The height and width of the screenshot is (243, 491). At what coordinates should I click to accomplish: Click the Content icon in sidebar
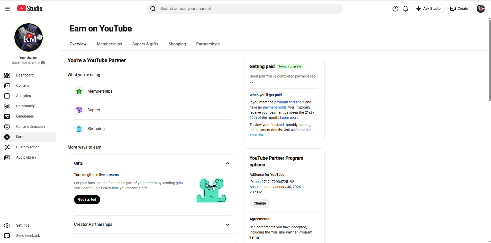7,85
